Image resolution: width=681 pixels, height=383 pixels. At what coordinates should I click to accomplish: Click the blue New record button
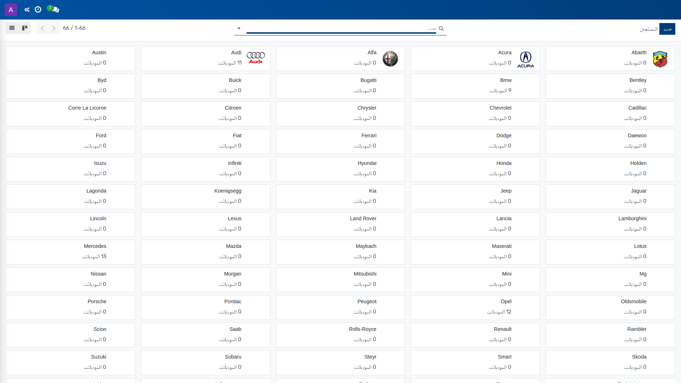click(667, 29)
